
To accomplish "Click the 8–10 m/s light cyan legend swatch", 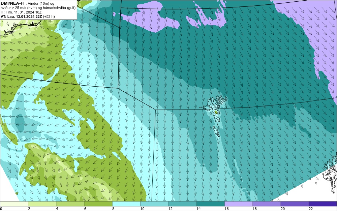I will pyautogui.click(x=126, y=204).
